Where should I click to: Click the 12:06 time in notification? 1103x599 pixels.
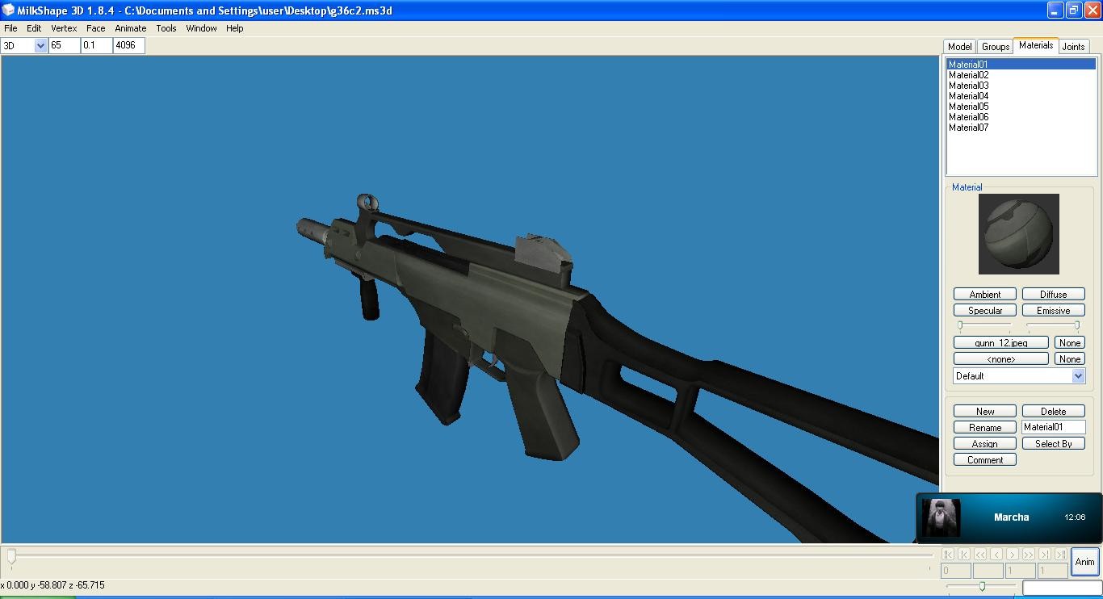click(1075, 517)
